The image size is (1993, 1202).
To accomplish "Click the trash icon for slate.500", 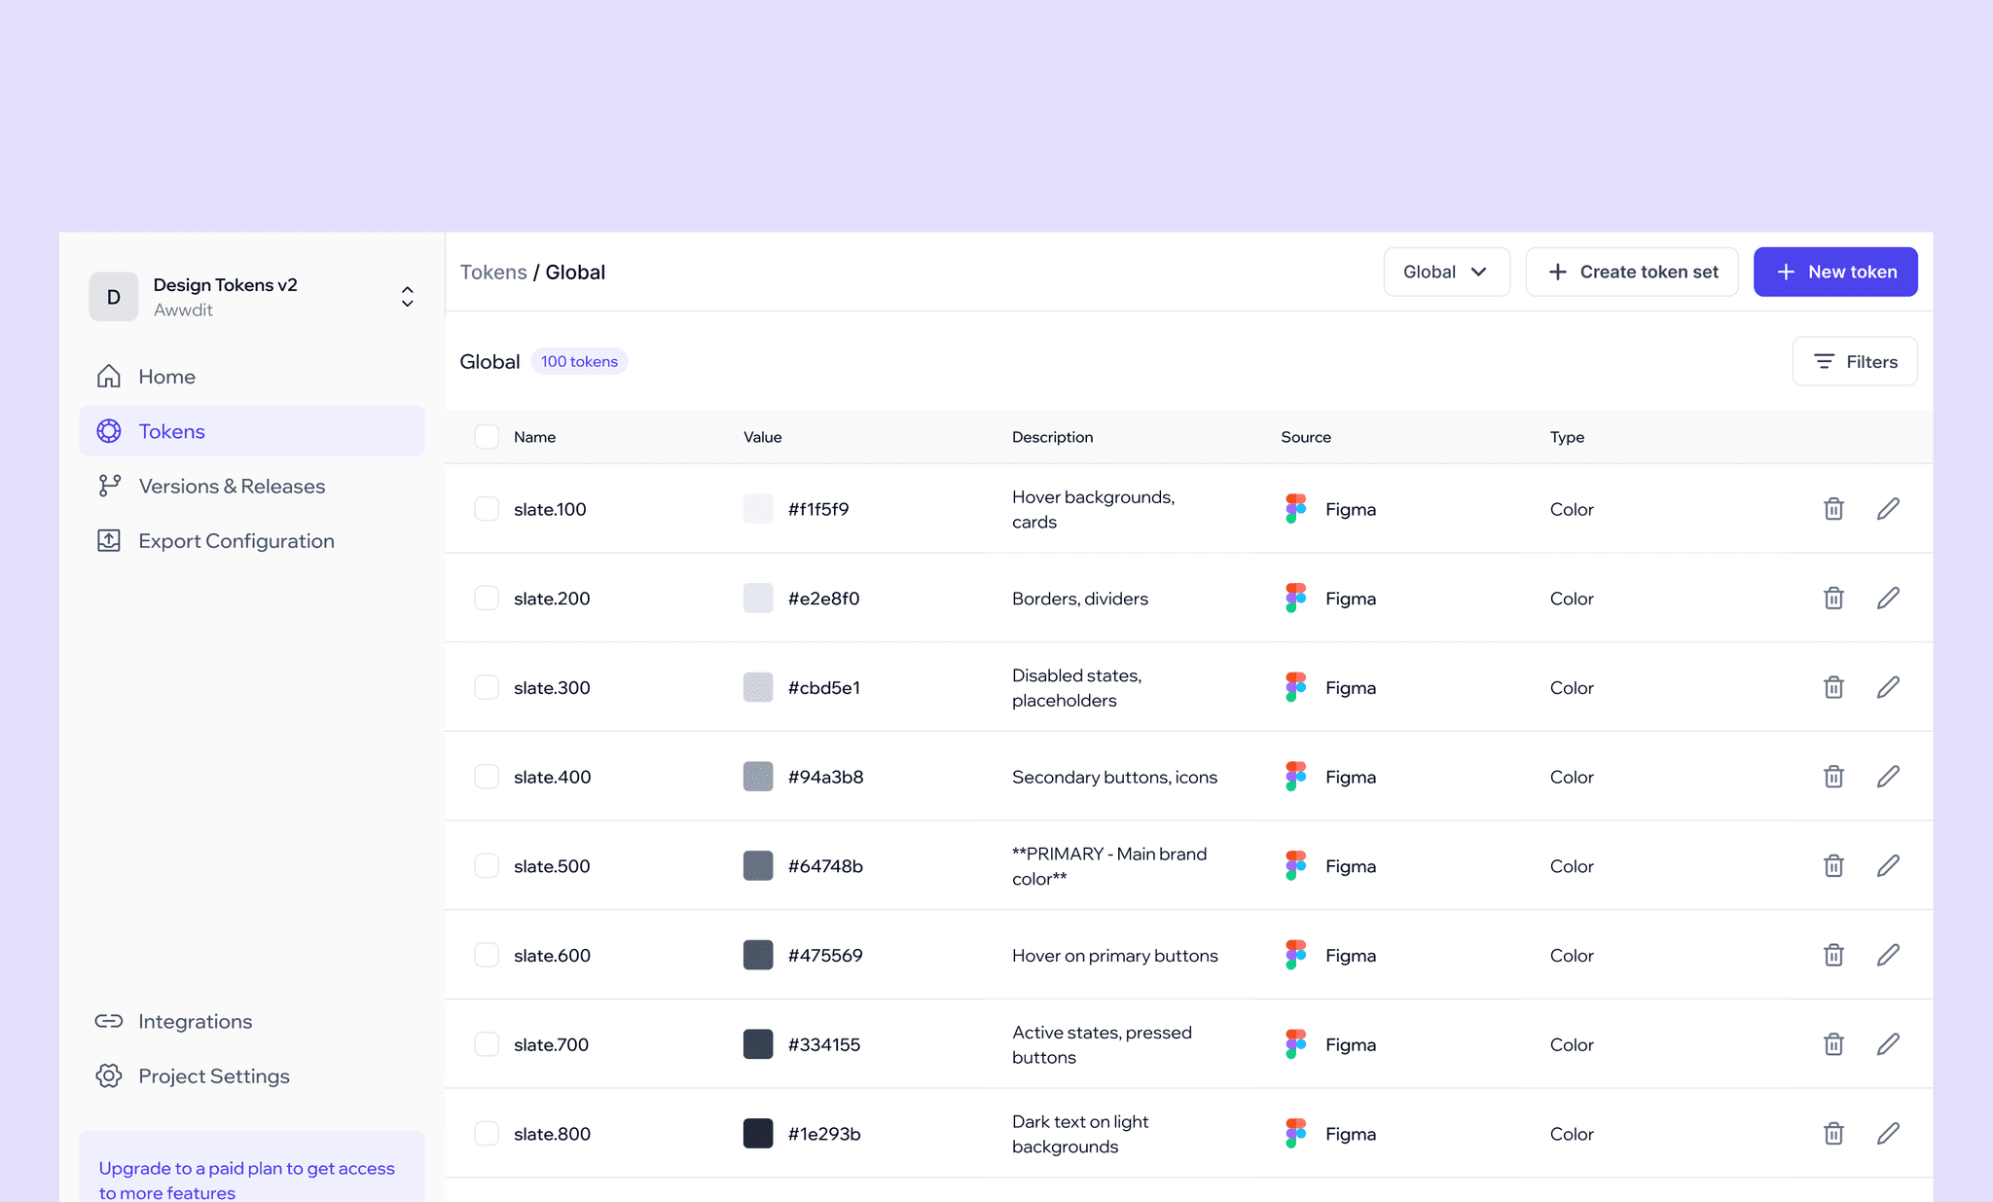I will pos(1833,866).
